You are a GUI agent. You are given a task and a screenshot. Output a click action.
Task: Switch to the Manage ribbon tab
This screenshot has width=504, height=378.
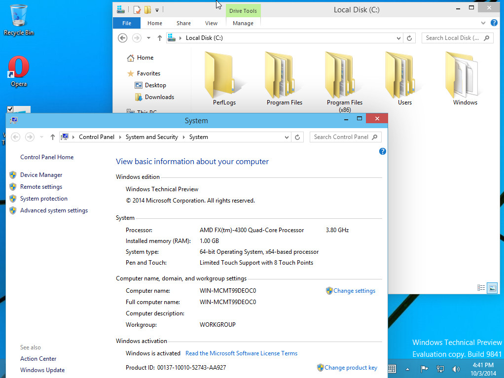click(243, 23)
